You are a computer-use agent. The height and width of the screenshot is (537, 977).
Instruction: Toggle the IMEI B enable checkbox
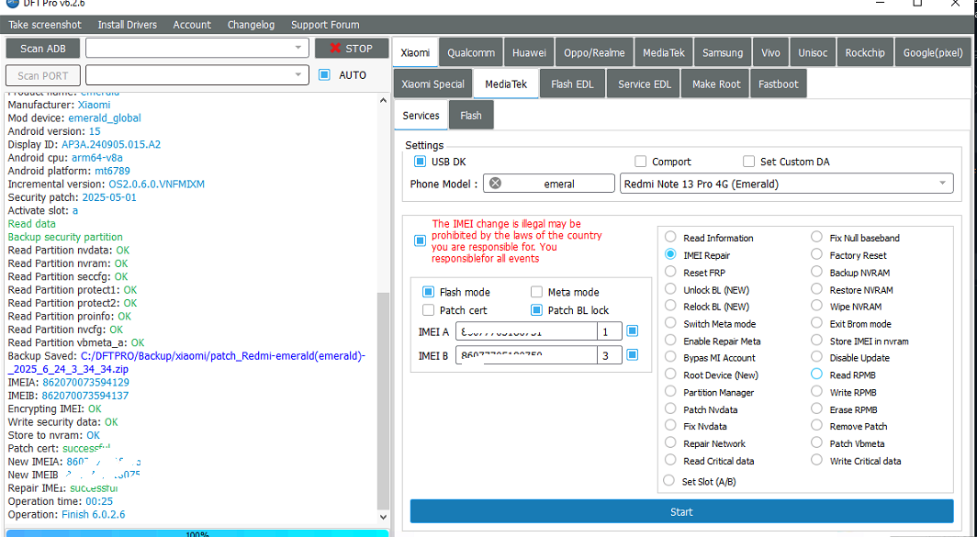tap(633, 354)
